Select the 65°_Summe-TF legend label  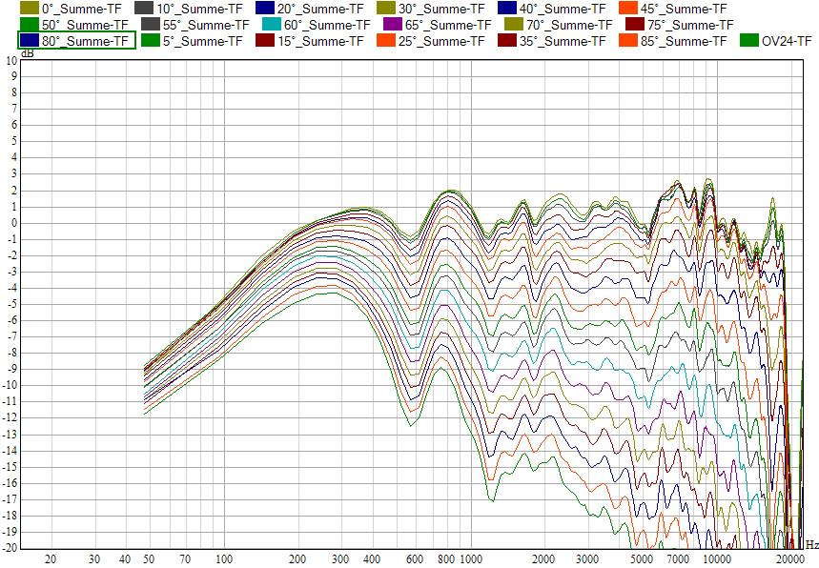pyautogui.click(x=448, y=25)
